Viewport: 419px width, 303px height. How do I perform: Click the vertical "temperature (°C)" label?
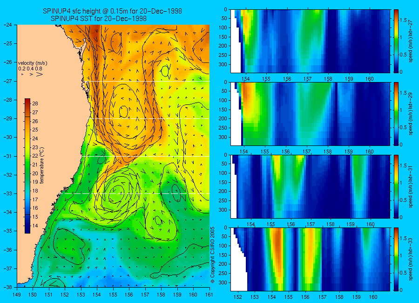pos(42,165)
